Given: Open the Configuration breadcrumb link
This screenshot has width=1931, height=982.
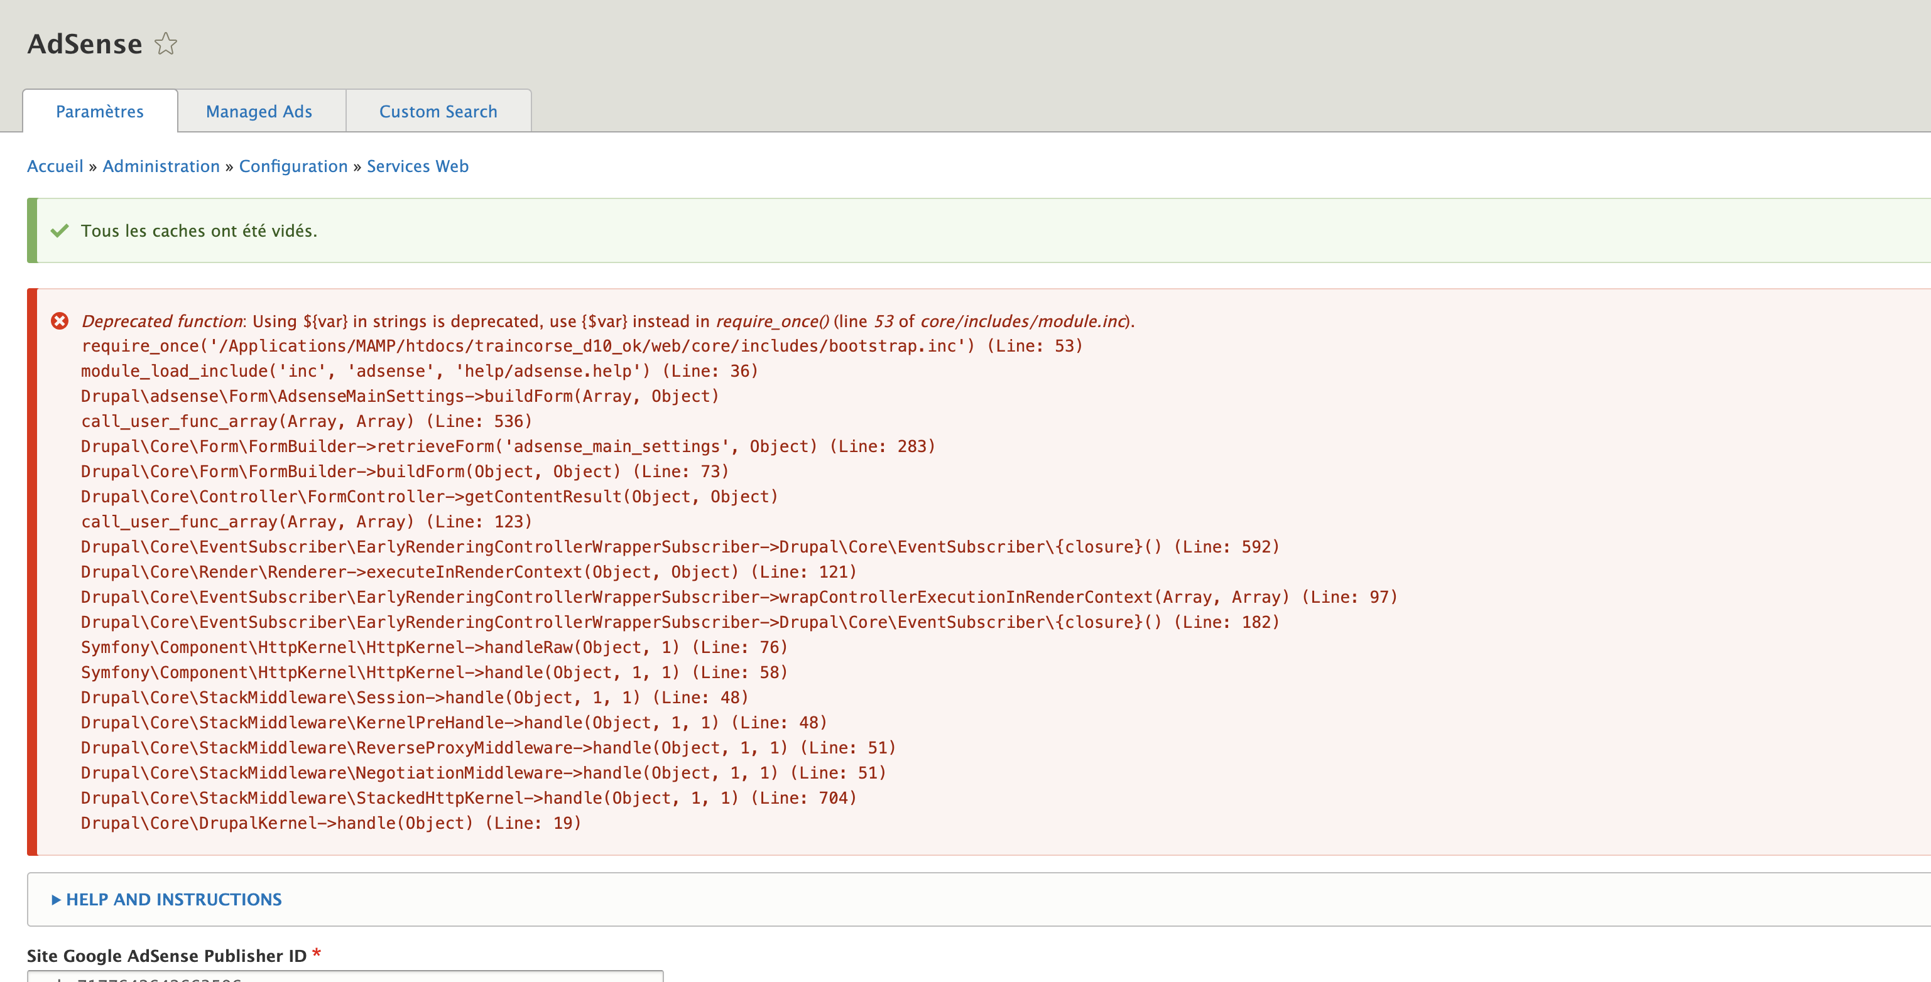Looking at the screenshot, I should pyautogui.click(x=293, y=166).
